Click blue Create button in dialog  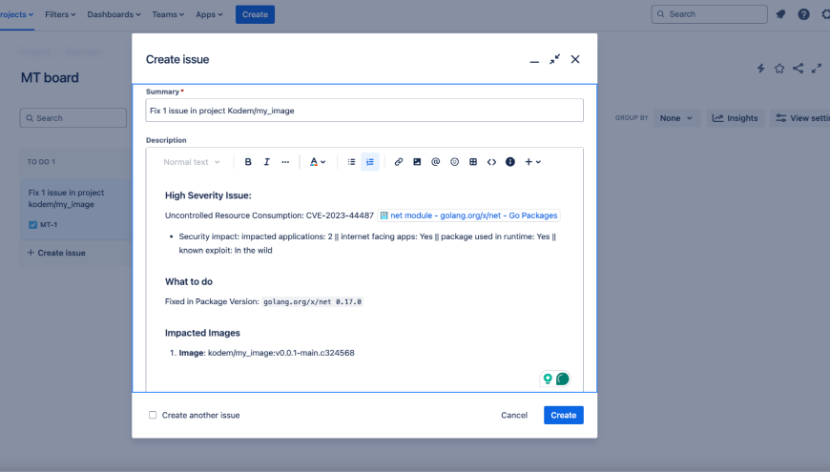coord(563,416)
